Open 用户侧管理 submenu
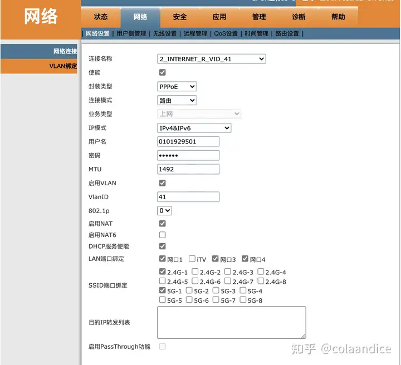 pos(131,34)
